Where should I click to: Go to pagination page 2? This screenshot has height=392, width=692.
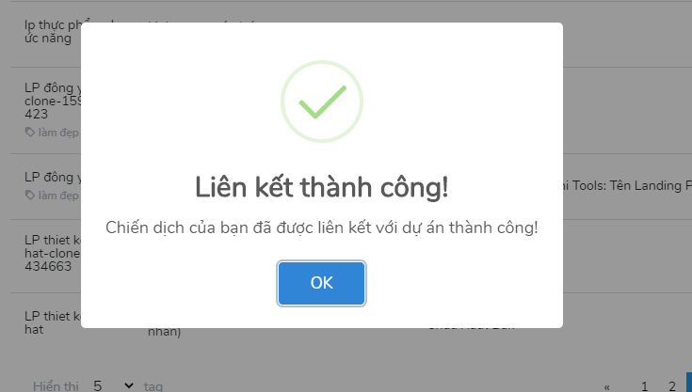671,386
